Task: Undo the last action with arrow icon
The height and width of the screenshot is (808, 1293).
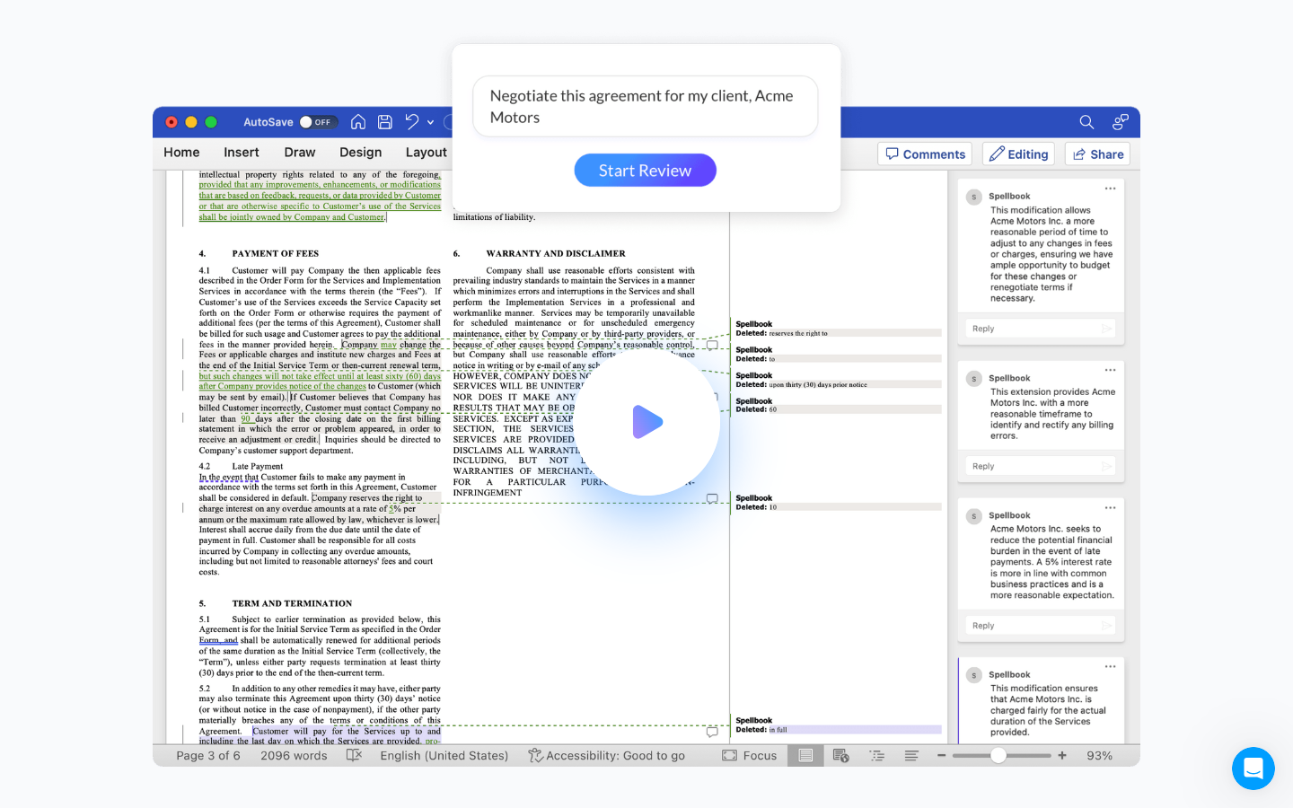Action: pyautogui.click(x=412, y=122)
